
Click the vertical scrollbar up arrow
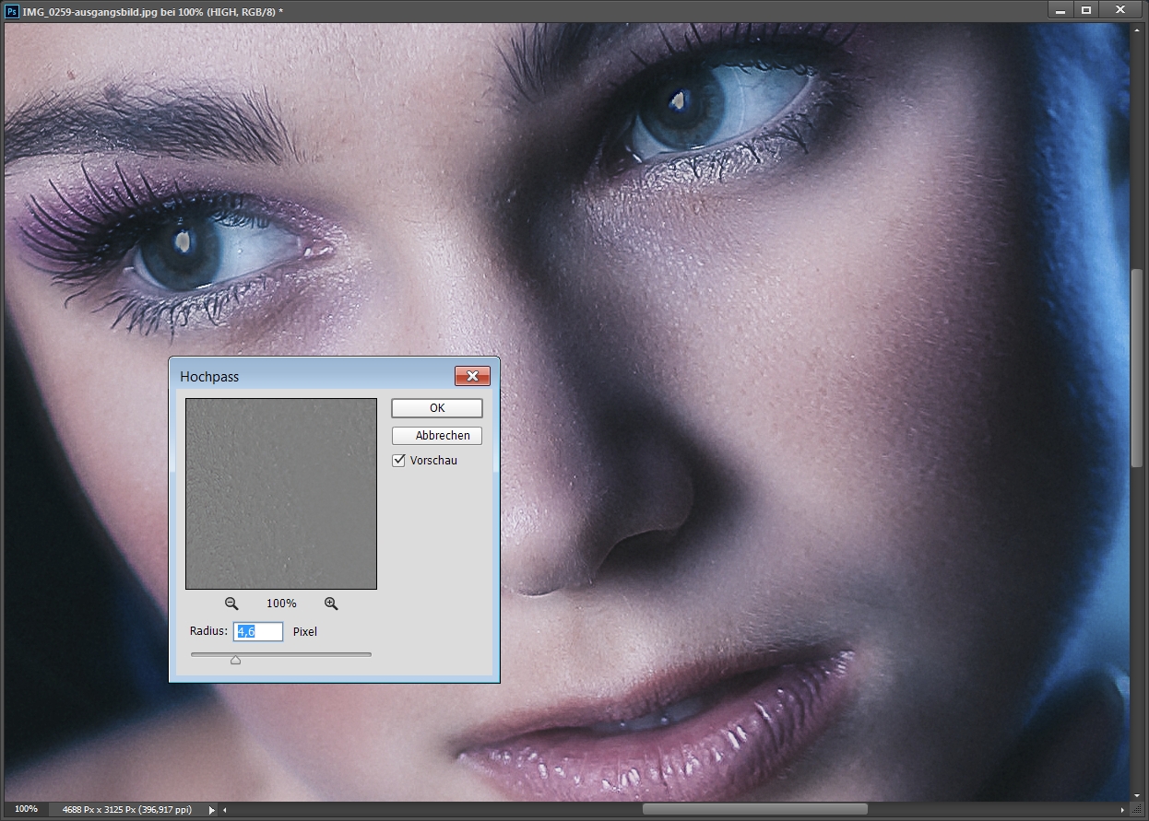click(x=1137, y=29)
